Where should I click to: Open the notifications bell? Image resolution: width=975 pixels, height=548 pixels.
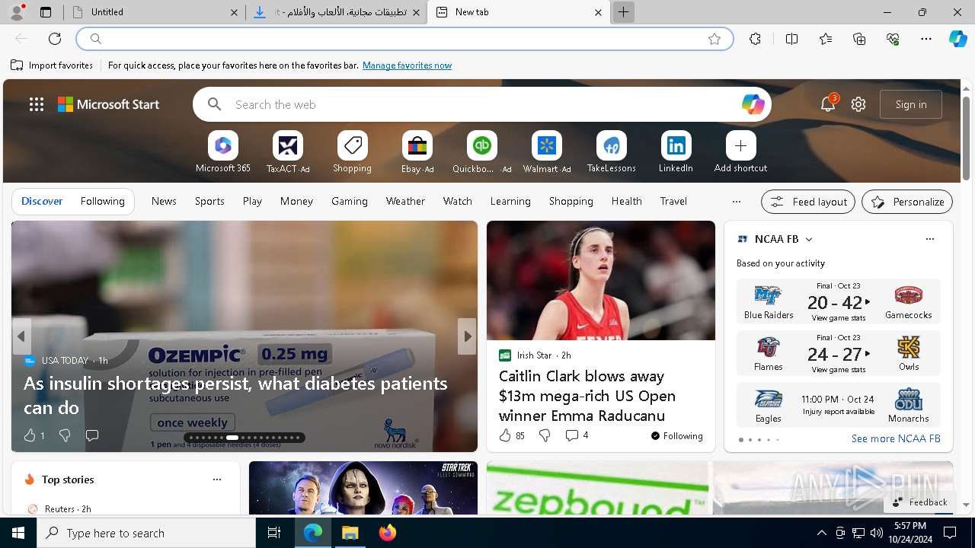pyautogui.click(x=828, y=104)
